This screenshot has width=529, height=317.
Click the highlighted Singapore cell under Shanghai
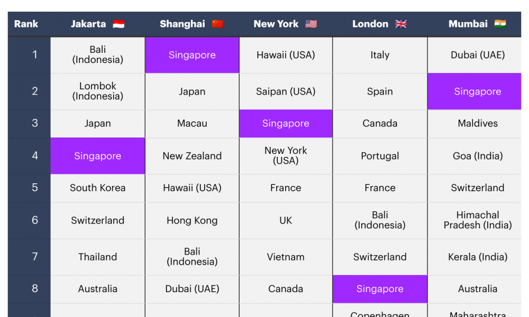click(x=192, y=55)
